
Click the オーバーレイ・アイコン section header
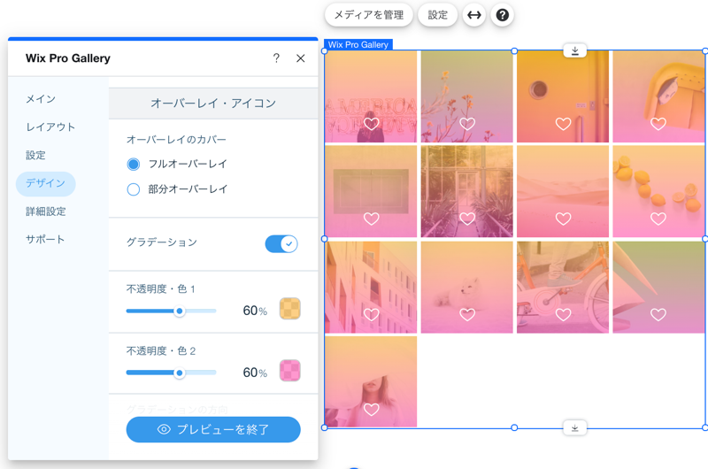(x=213, y=104)
